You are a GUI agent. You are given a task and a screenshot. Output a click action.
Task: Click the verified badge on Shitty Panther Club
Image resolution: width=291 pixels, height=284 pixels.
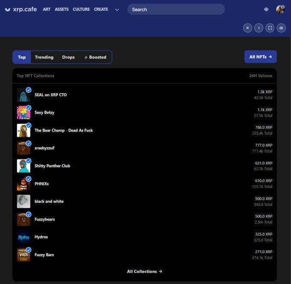pyautogui.click(x=29, y=161)
